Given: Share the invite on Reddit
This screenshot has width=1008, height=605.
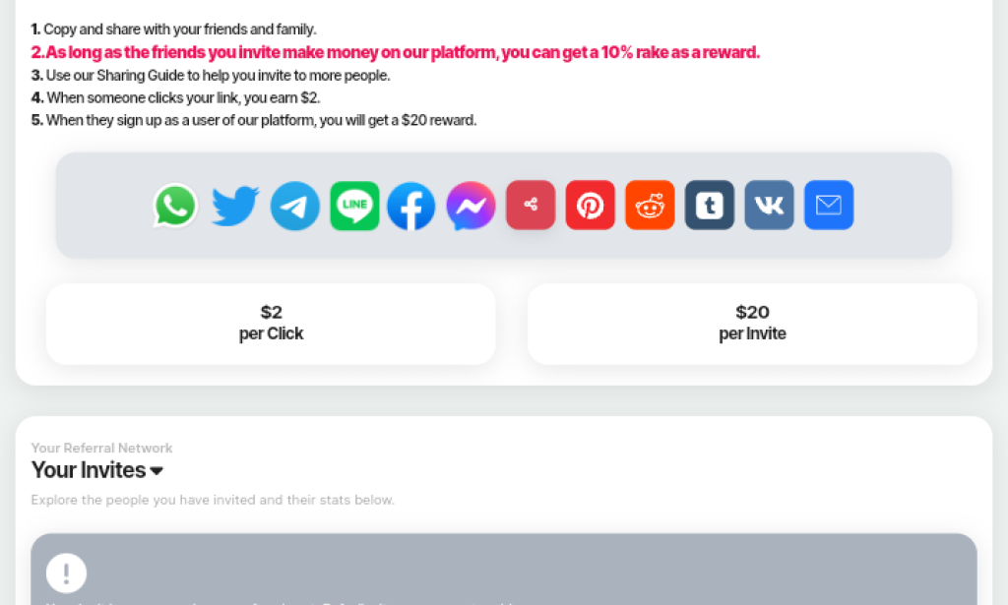Looking at the screenshot, I should tap(650, 206).
